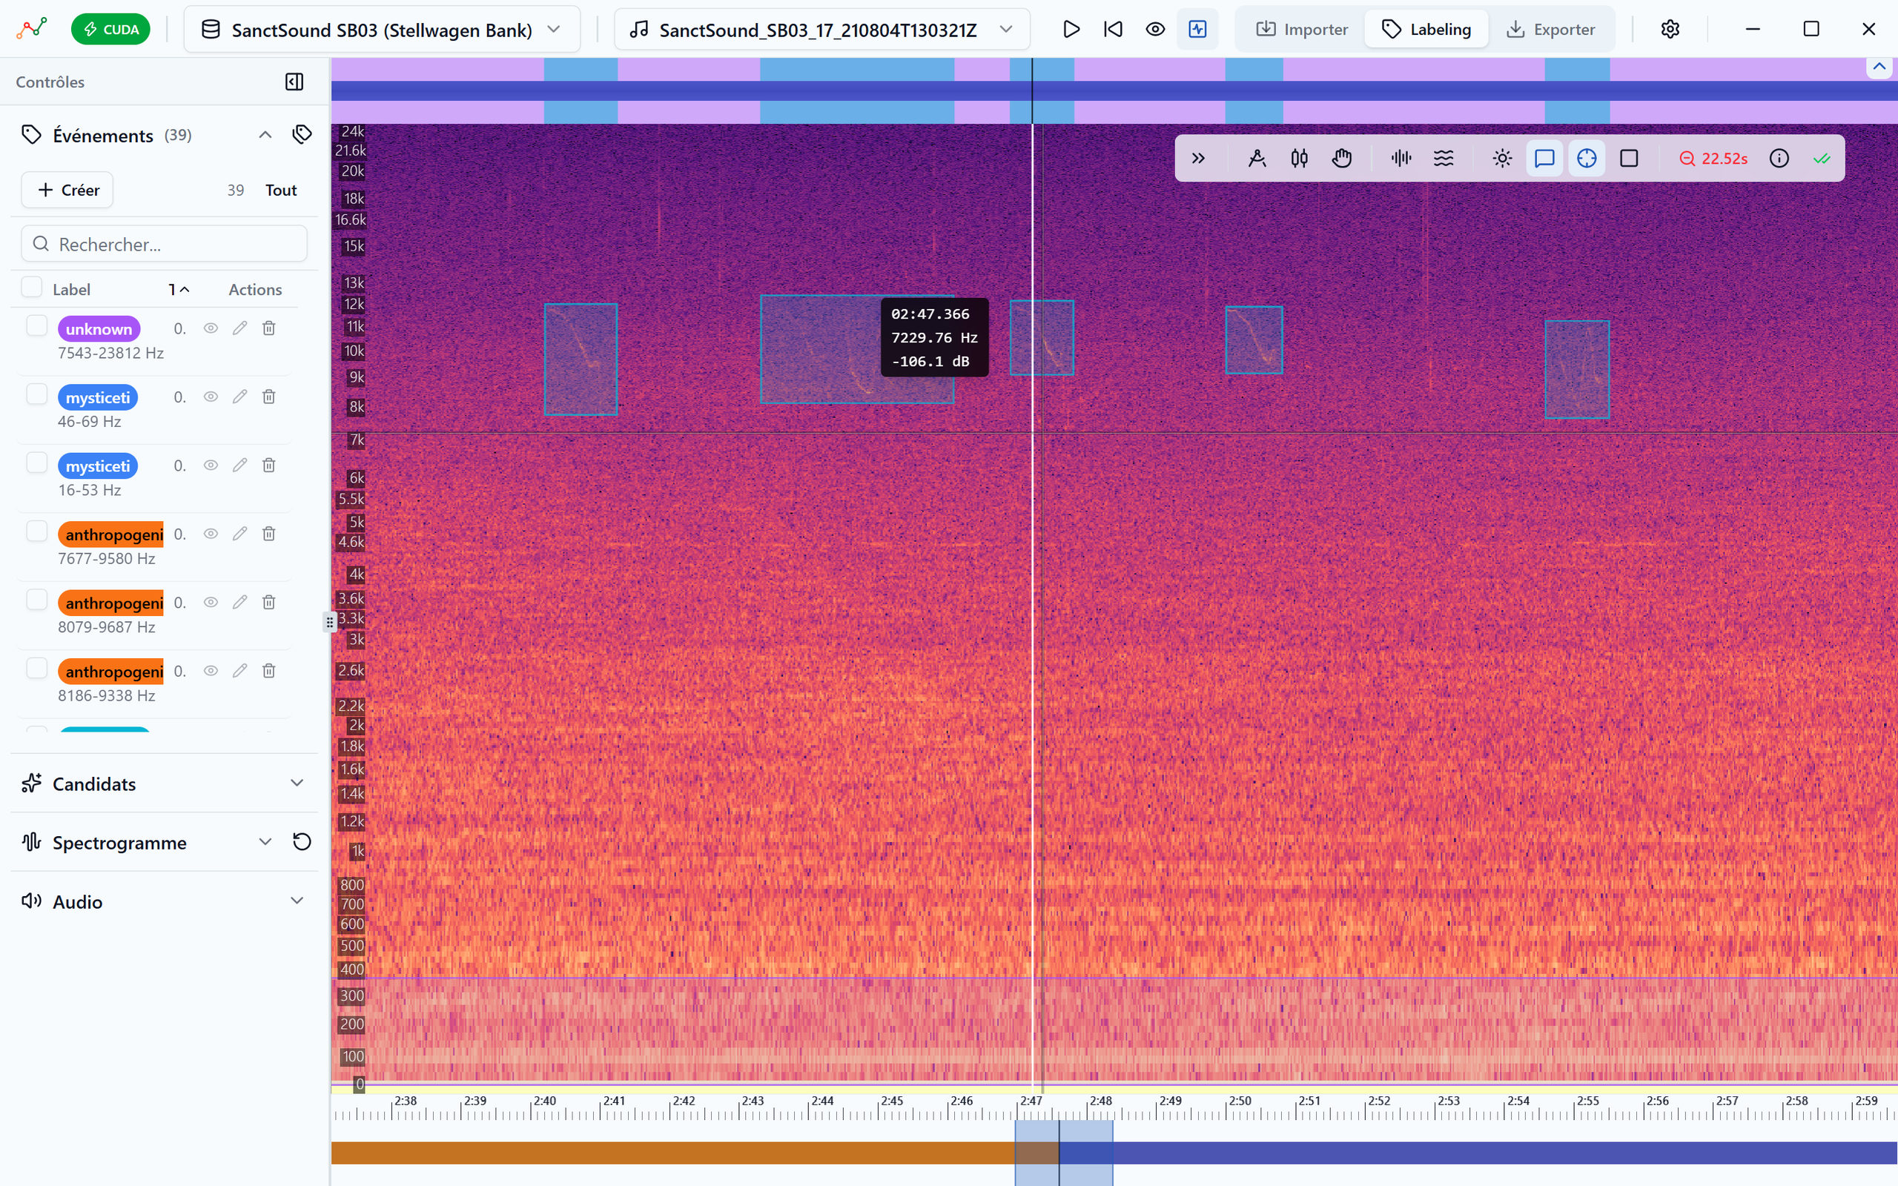This screenshot has width=1898, height=1186.
Task: Open the settings gear
Action: click(x=1670, y=29)
